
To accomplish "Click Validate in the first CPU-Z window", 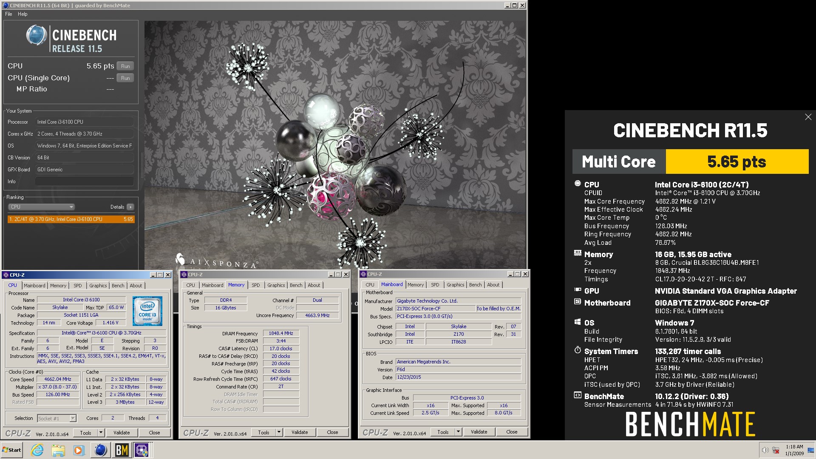I will (x=122, y=433).
